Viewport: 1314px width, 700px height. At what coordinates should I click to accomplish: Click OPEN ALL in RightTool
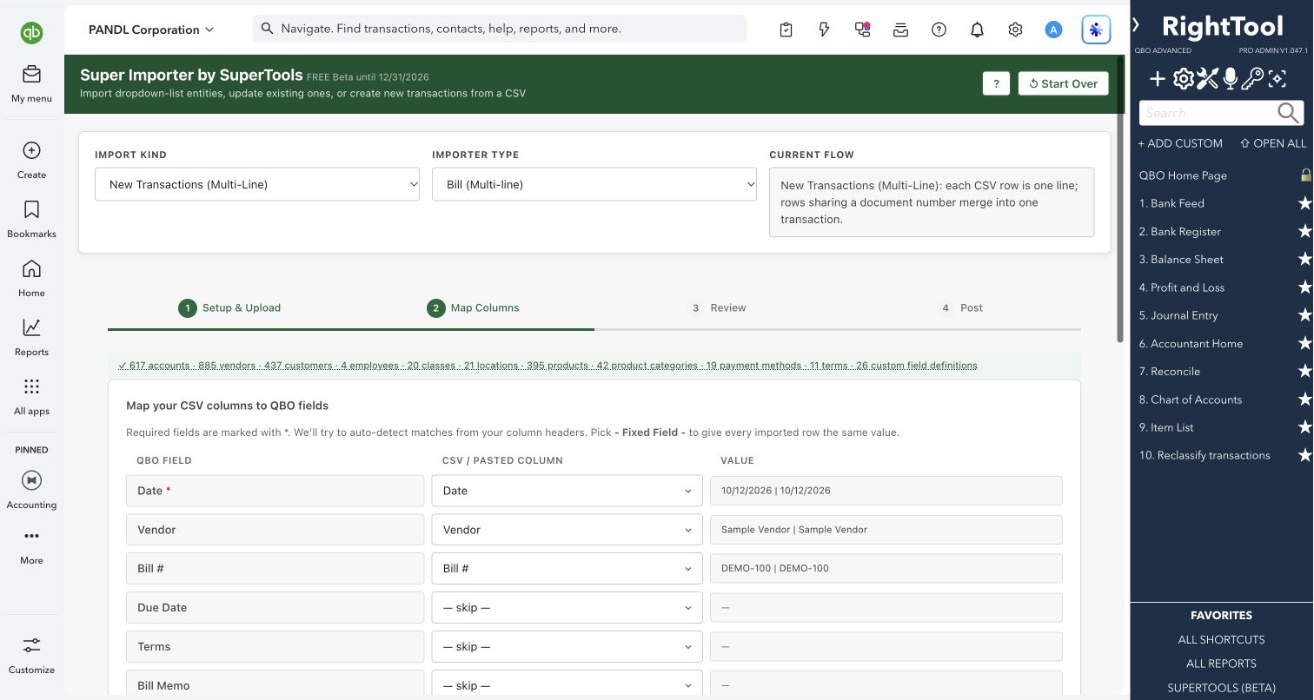[x=1273, y=143]
